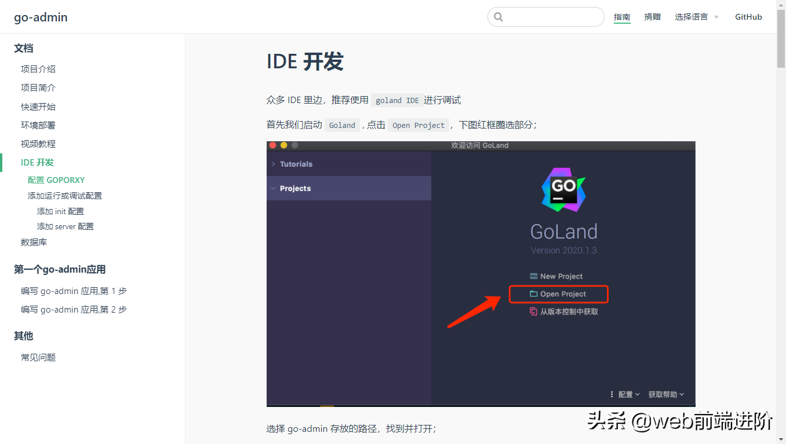Image resolution: width=786 pixels, height=444 pixels.
Task: Open the 捐赠 nav item
Action: click(x=653, y=17)
